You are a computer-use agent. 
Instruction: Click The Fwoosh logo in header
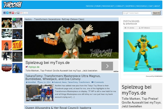pyautogui.click(x=13, y=5)
